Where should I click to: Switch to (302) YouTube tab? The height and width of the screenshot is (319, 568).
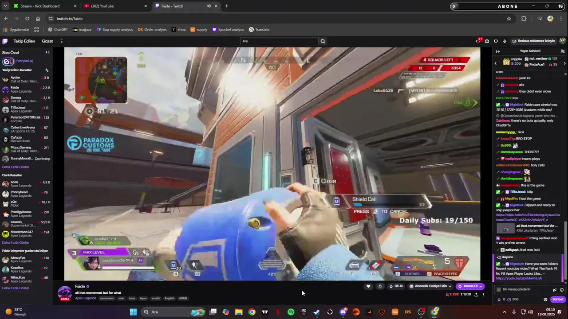pos(115,6)
